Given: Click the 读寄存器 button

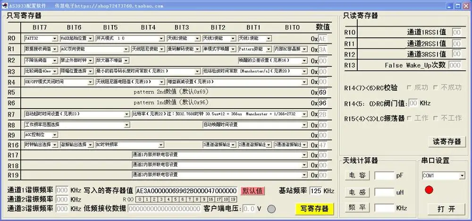Looking at the screenshot, I should coord(447,142).
